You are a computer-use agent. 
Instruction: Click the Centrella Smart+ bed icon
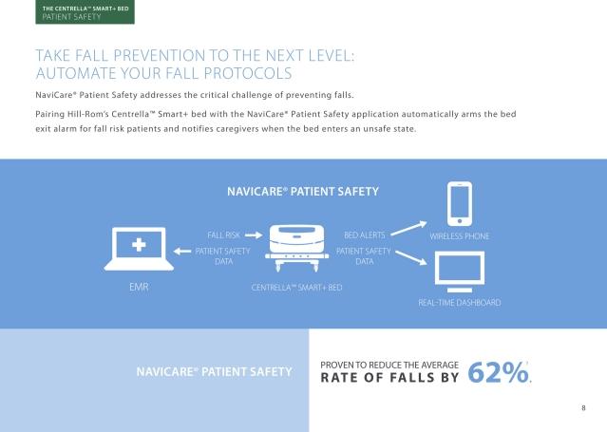tap(297, 248)
